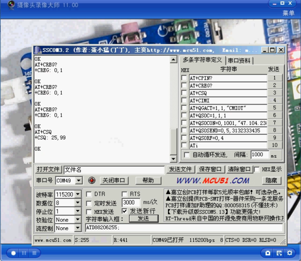
Task: Click the WWW.MCU51.COM link
Action: (x=213, y=180)
